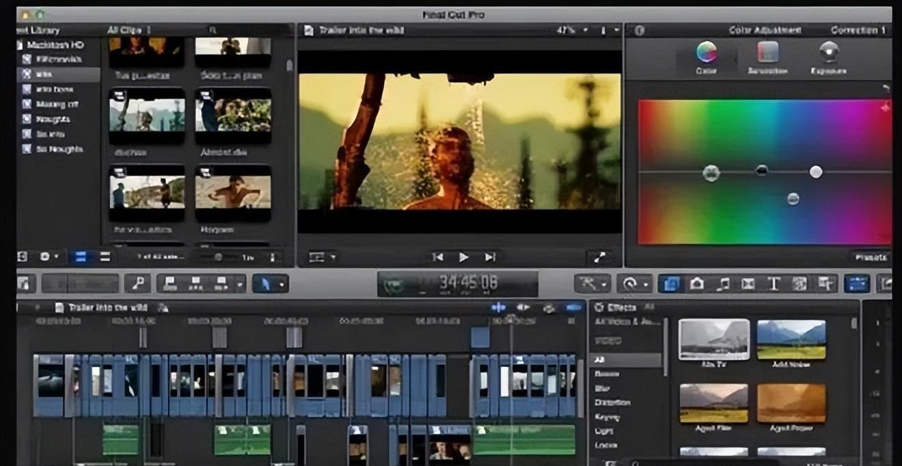
Task: Select the Distortion effects category
Action: (x=612, y=402)
